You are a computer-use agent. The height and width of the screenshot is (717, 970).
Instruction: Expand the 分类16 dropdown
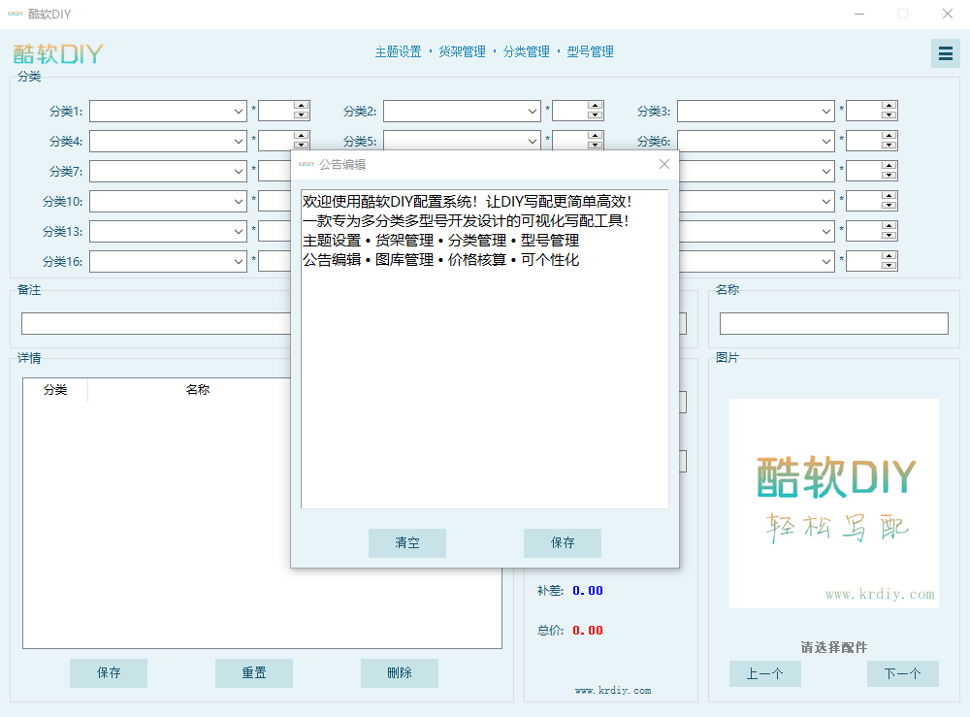click(x=239, y=261)
